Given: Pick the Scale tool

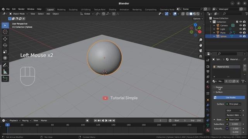Looking at the screenshot, I should click(5, 52).
